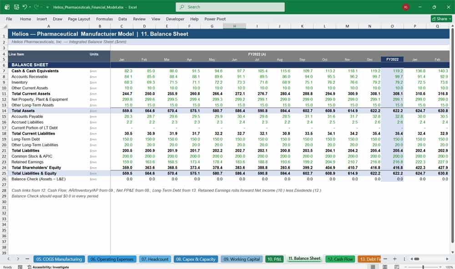Click the Total Assets row label
The width and height of the screenshot is (455, 269).
pyautogui.click(x=23, y=111)
